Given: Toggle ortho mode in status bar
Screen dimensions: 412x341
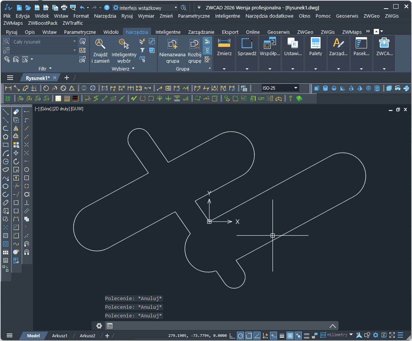Looking at the screenshot, I should pos(232,335).
